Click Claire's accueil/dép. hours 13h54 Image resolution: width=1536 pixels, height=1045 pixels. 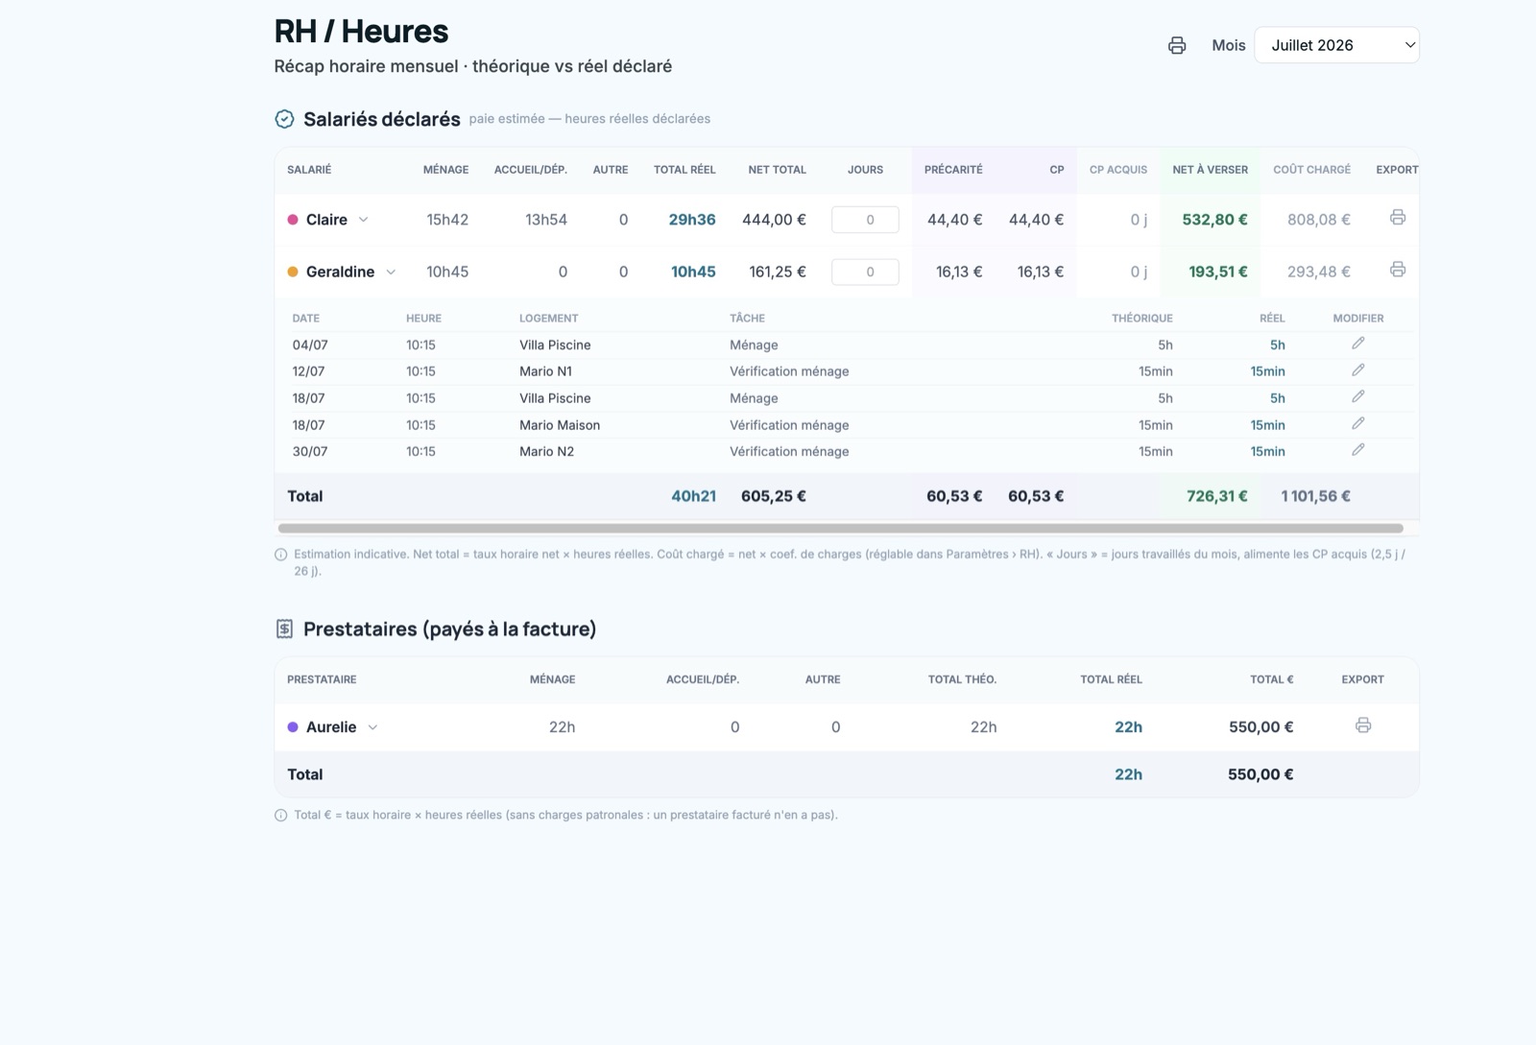(545, 220)
